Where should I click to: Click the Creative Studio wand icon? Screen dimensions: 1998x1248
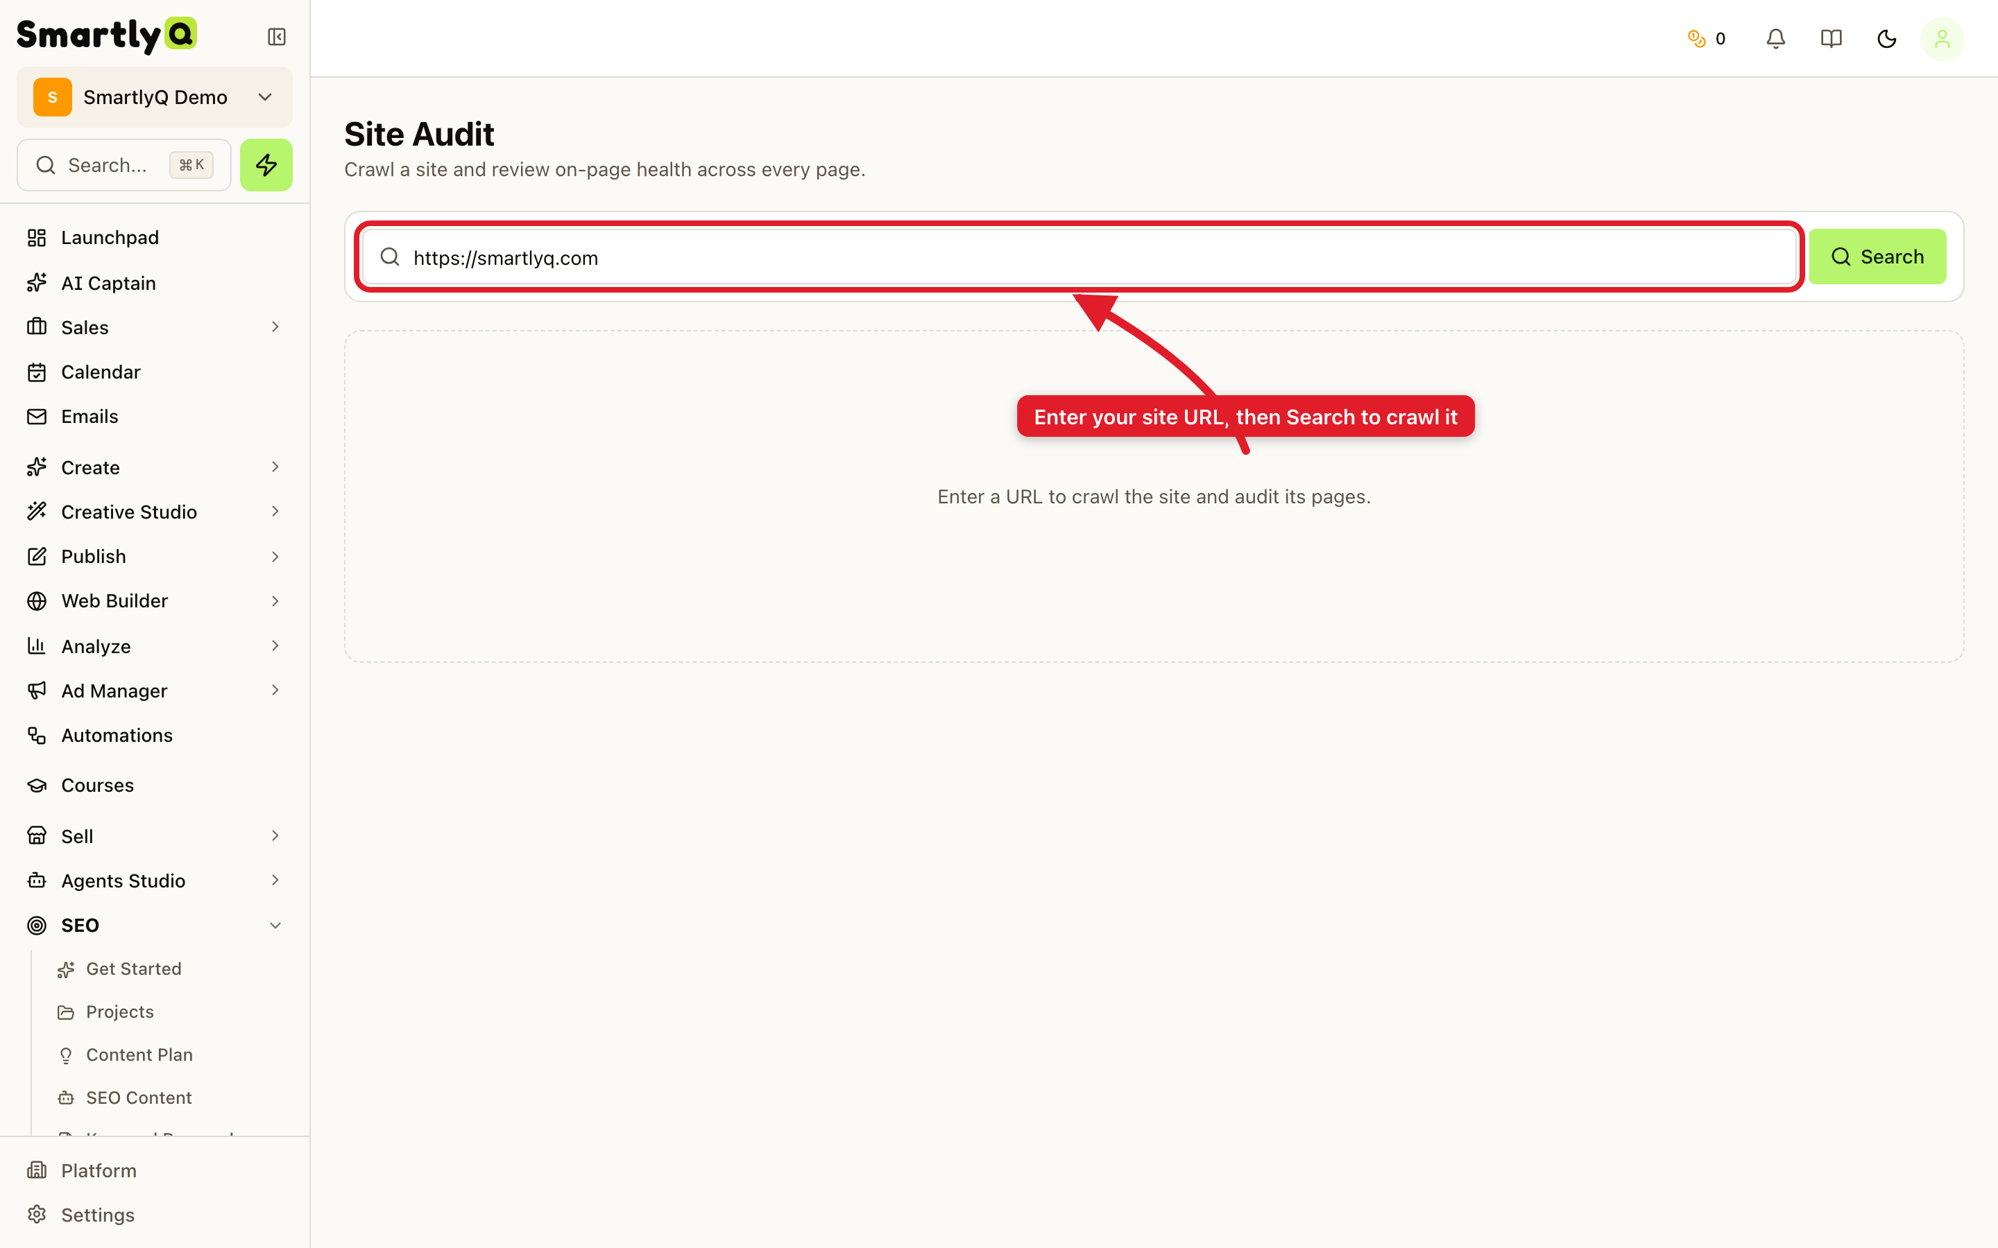coord(36,512)
